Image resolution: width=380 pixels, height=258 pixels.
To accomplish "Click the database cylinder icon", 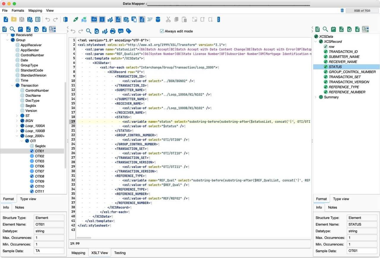I will click(158, 20).
